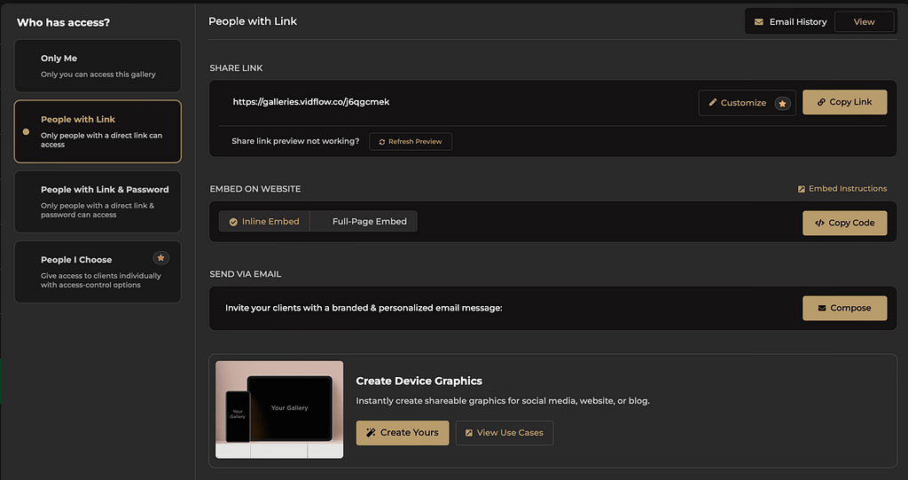Open Email History with the View button
The height and width of the screenshot is (480, 908).
(x=864, y=22)
